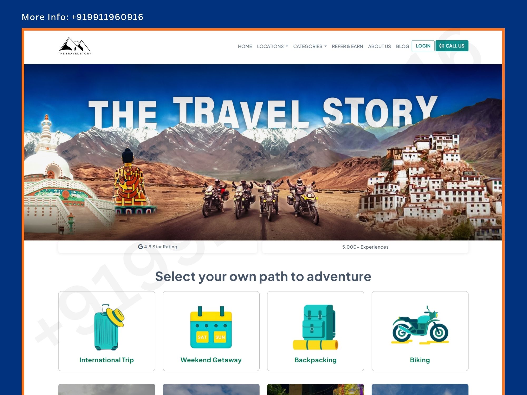The height and width of the screenshot is (395, 527).
Task: Open the Refer & Earn page
Action: coord(347,46)
